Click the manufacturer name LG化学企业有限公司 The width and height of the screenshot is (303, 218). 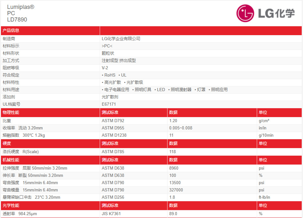(x=121, y=39)
